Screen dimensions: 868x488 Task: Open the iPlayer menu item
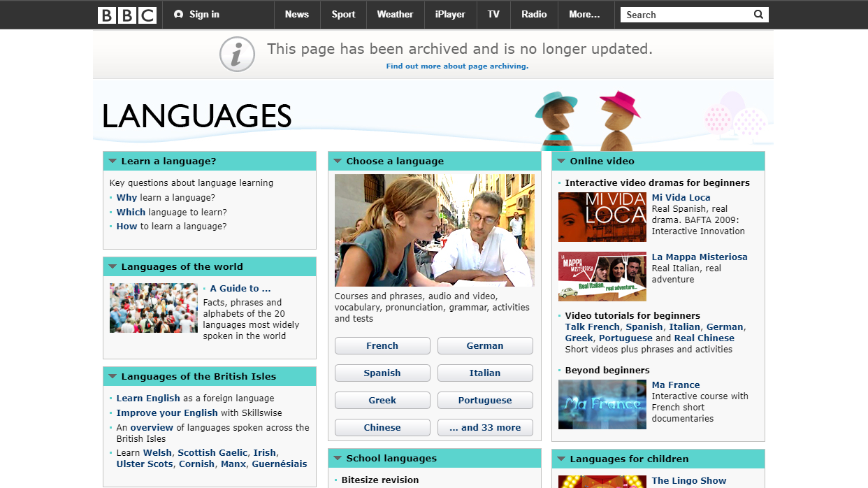[450, 15]
